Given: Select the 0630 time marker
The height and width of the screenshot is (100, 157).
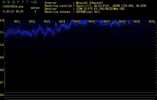Looking at the screenshot, I should (152, 21).
